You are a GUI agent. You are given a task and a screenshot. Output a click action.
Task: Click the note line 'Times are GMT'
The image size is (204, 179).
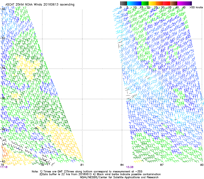tap(53, 172)
